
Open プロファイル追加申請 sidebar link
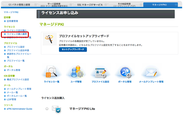pos(18,50)
